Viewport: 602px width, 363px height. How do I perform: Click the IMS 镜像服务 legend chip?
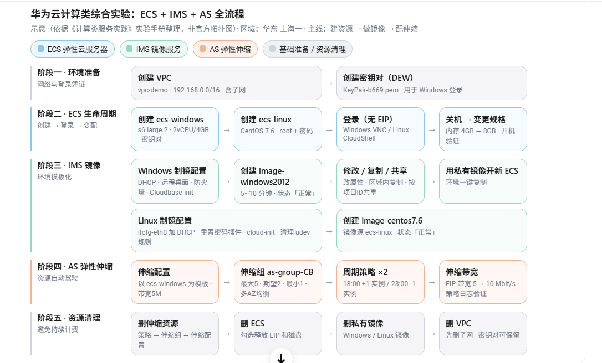point(154,49)
